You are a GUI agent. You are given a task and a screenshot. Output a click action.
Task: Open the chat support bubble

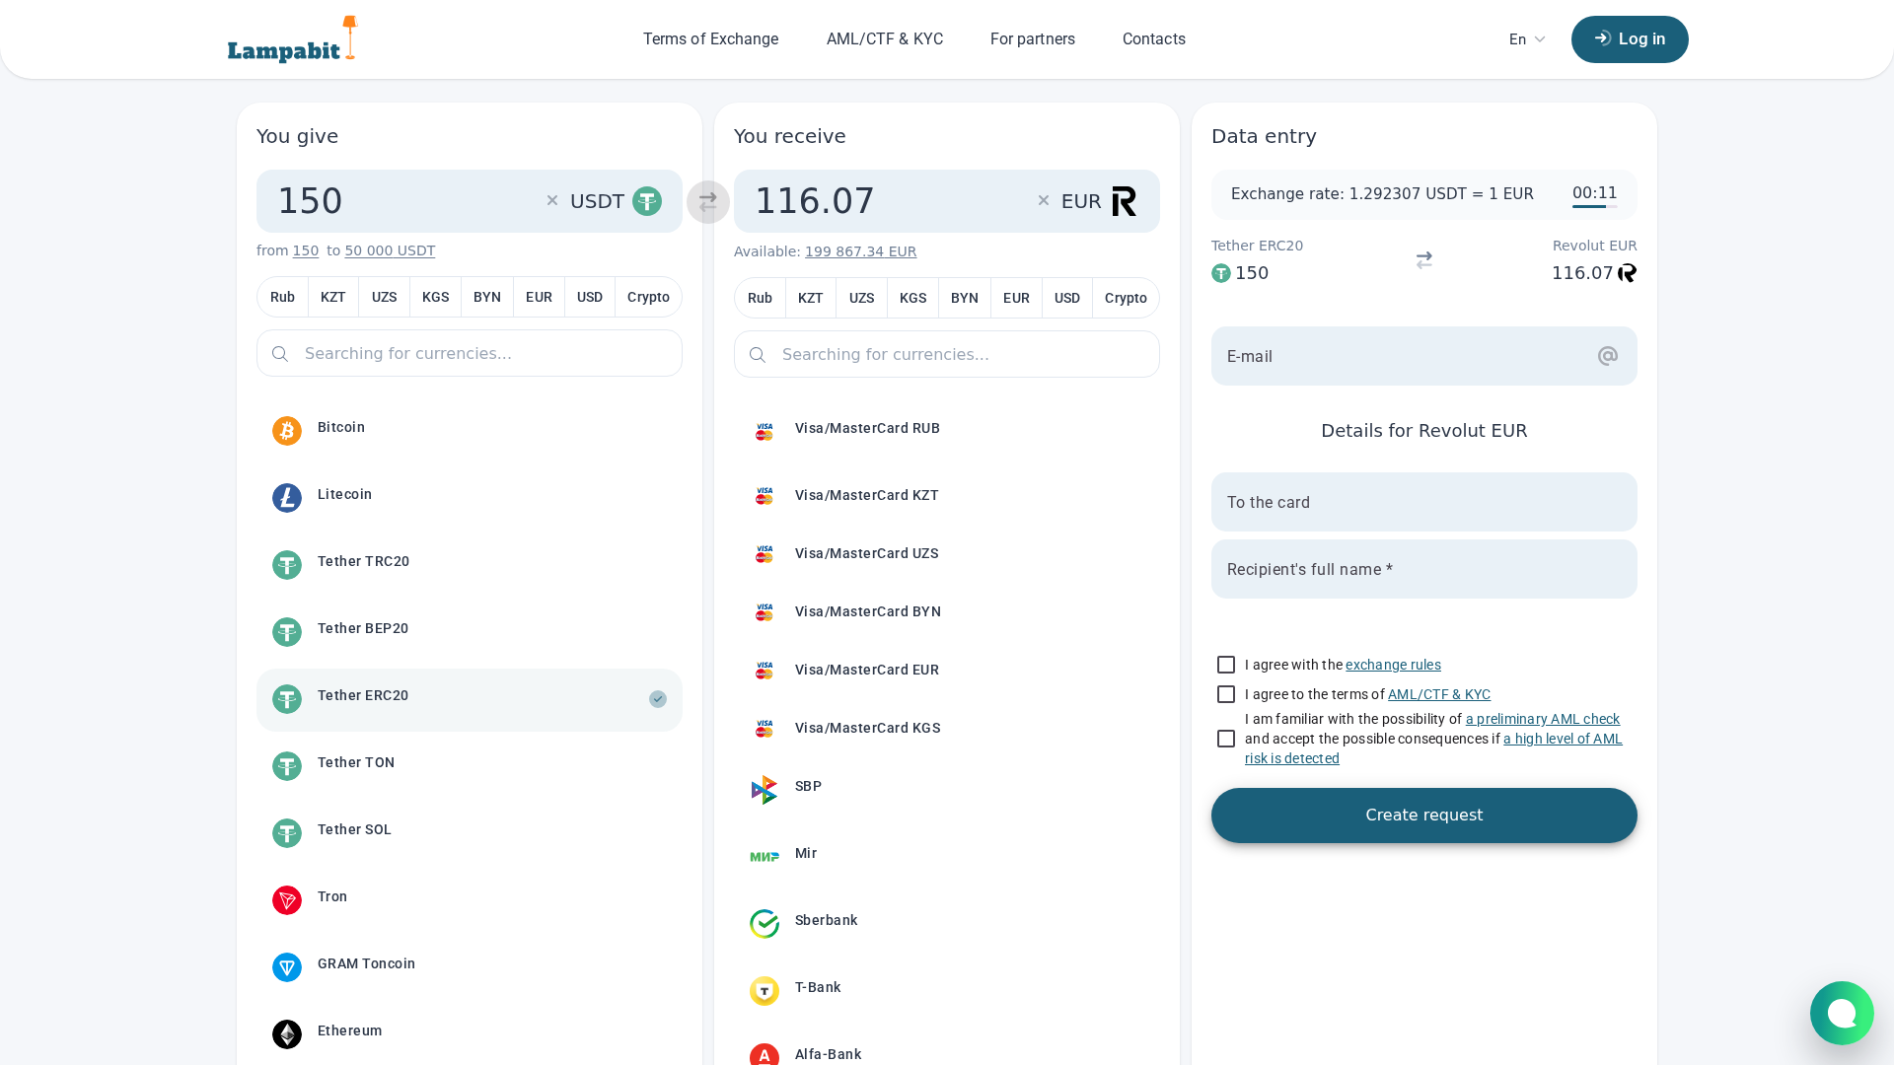tap(1842, 1013)
